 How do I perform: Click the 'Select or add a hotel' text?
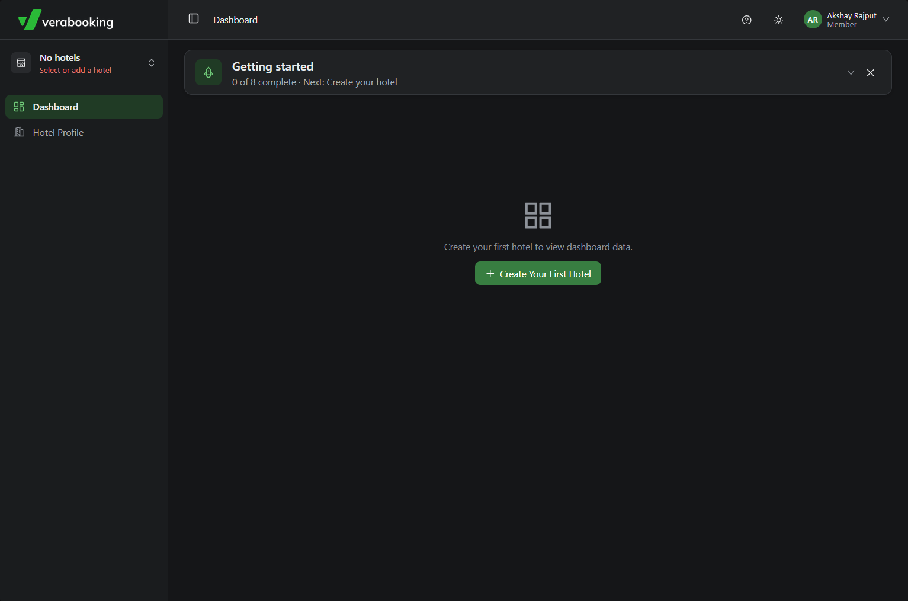[75, 70]
